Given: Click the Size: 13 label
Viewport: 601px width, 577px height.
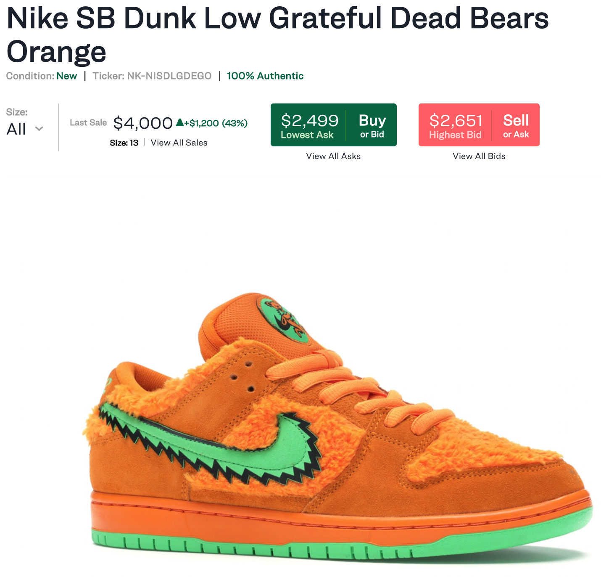Looking at the screenshot, I should point(124,143).
